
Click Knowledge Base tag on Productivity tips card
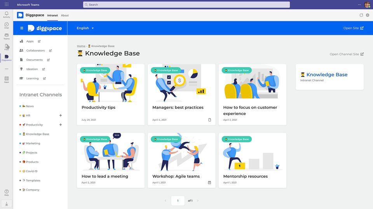[x=95, y=70]
